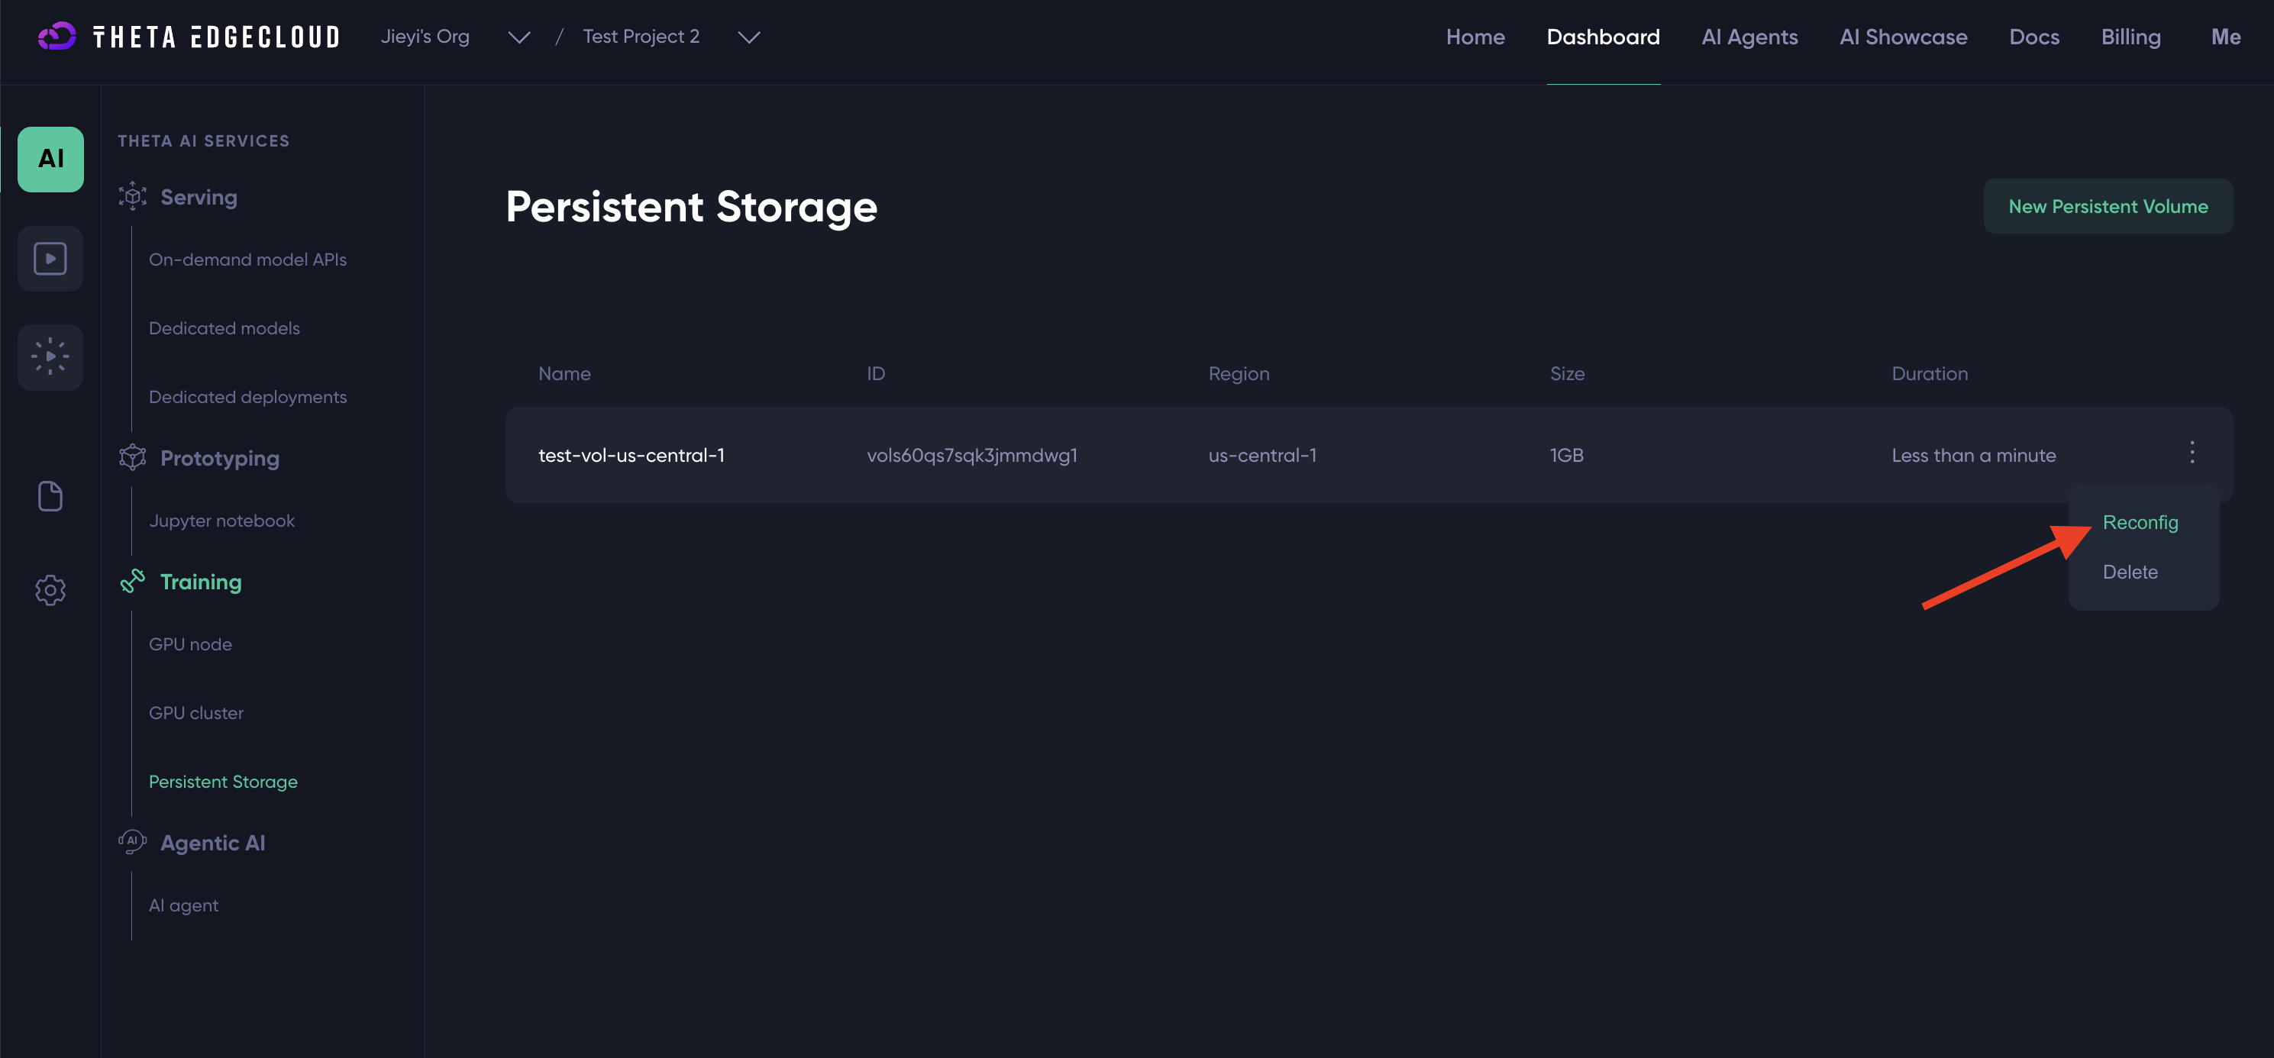
Task: Open the settings gear icon
Action: coord(50,589)
